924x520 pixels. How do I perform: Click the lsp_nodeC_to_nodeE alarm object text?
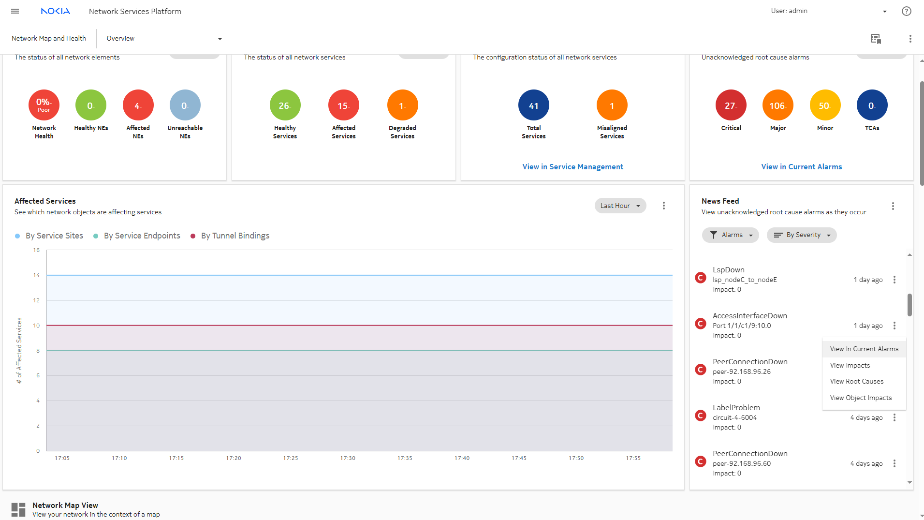click(x=745, y=280)
